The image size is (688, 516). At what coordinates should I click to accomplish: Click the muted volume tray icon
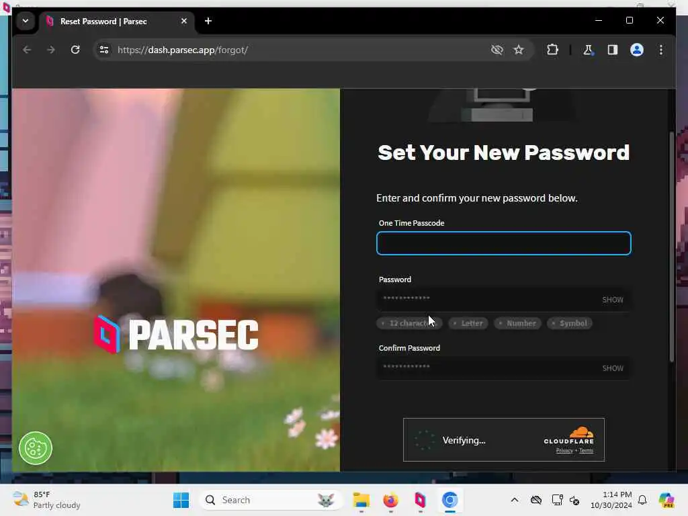pyautogui.click(x=574, y=500)
